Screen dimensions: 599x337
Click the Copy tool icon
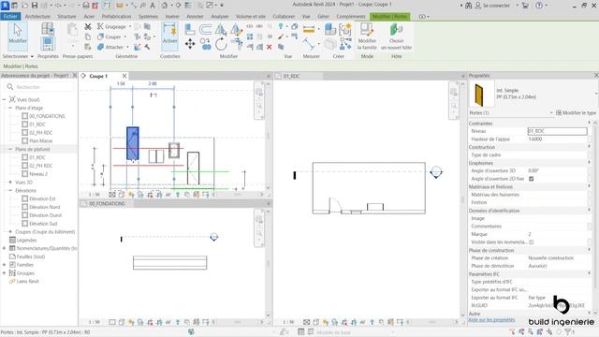[x=206, y=44]
